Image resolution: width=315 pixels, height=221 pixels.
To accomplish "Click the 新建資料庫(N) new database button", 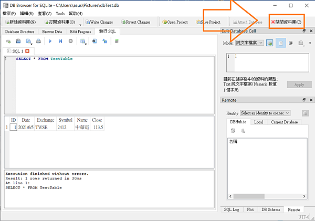I will coord(20,22).
